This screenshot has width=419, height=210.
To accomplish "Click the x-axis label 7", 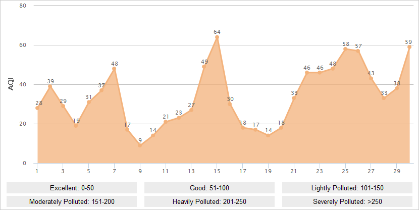I will tap(114, 171).
